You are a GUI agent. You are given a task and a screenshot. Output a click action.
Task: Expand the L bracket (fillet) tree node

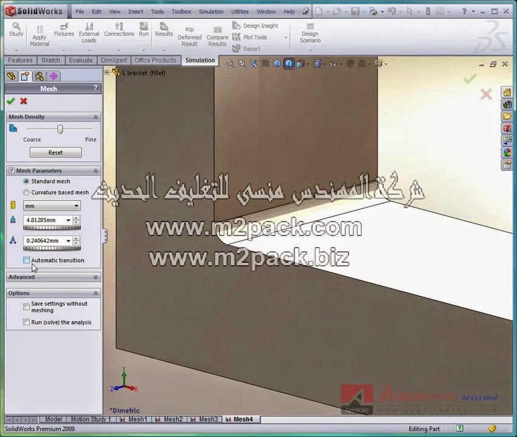pos(107,72)
